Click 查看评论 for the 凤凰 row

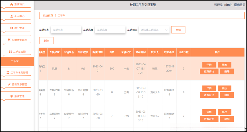coord(209,72)
